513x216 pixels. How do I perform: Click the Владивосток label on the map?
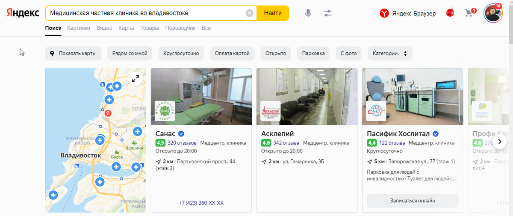[x=81, y=155]
